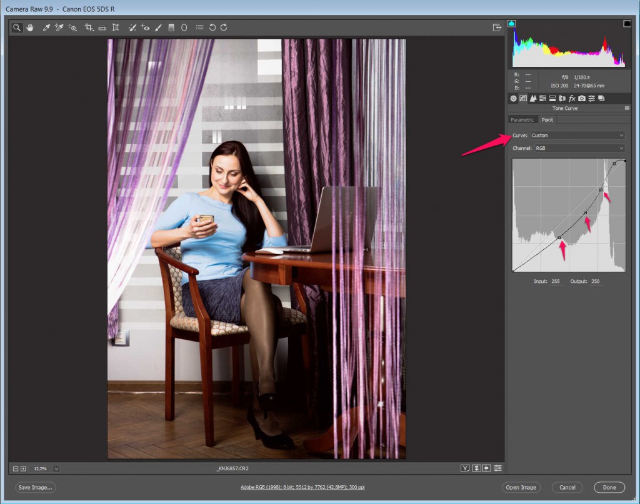
Task: Switch to the Parametric tab
Action: [x=522, y=120]
